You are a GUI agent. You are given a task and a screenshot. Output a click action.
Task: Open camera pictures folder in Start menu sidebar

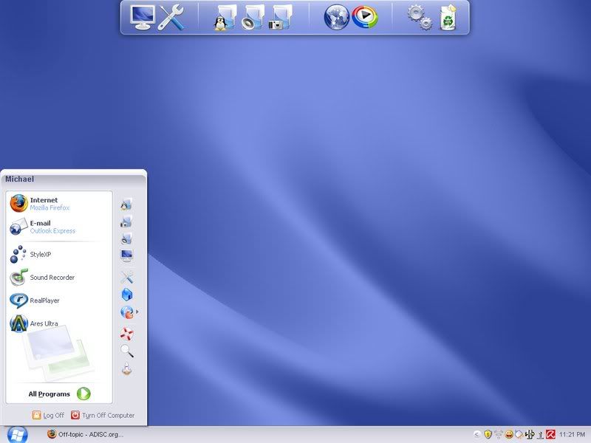click(126, 221)
